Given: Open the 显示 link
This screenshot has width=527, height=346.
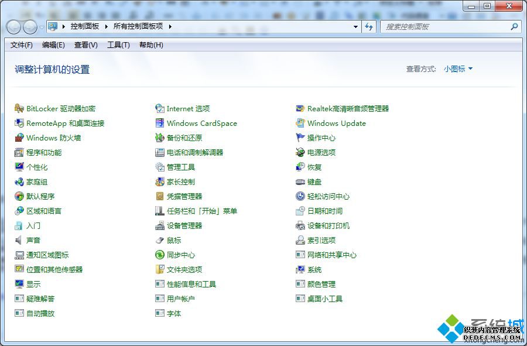Looking at the screenshot, I should (x=33, y=284).
